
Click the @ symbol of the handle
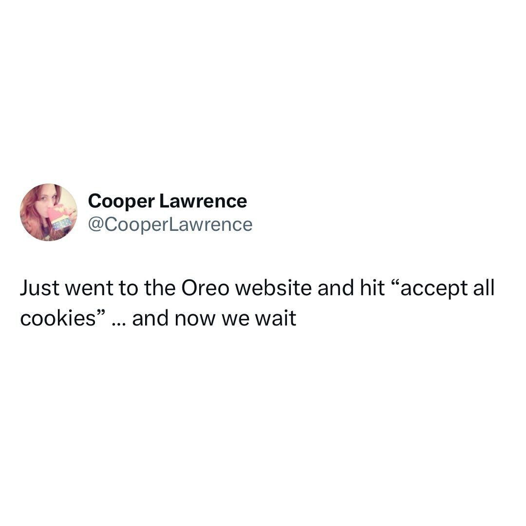point(94,225)
